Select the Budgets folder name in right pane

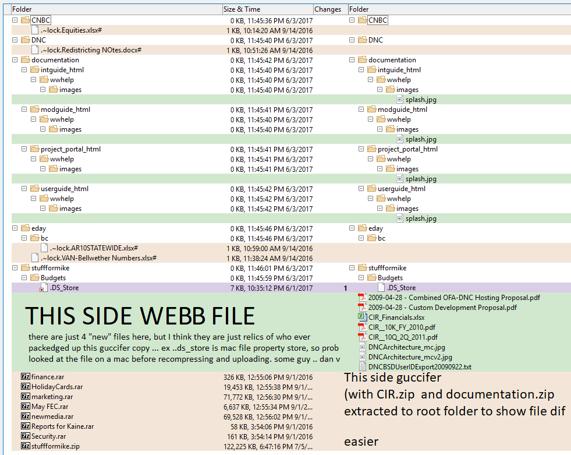[390, 277]
